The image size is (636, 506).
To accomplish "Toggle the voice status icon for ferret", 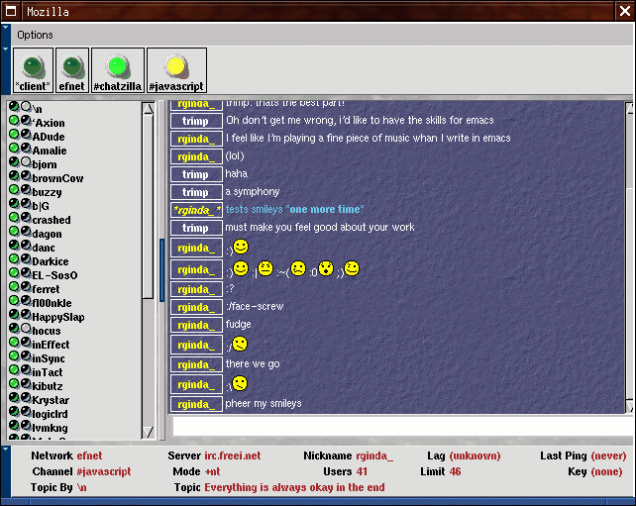I will coord(26,286).
